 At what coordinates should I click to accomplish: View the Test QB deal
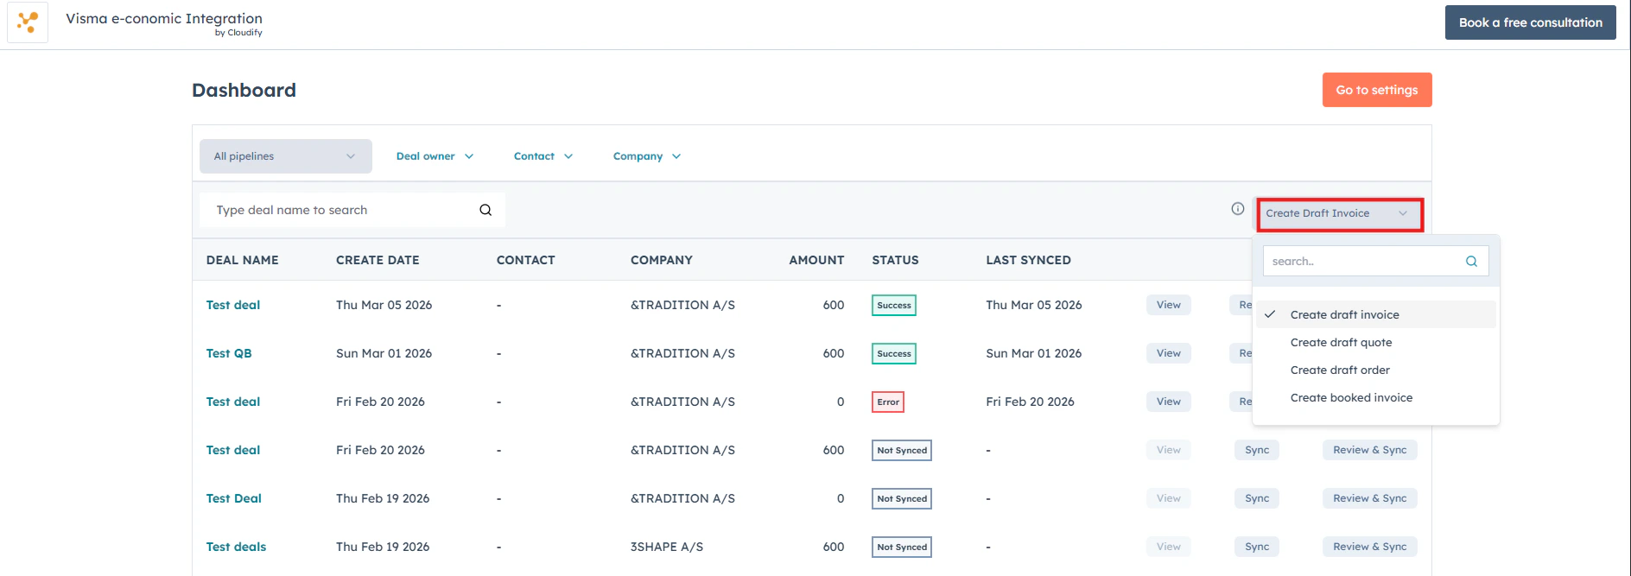pyautogui.click(x=1169, y=353)
